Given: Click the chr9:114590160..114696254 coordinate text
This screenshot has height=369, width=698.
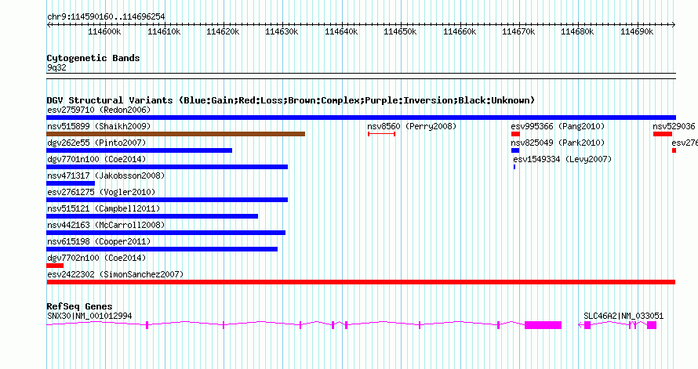Looking at the screenshot, I should (x=106, y=17).
